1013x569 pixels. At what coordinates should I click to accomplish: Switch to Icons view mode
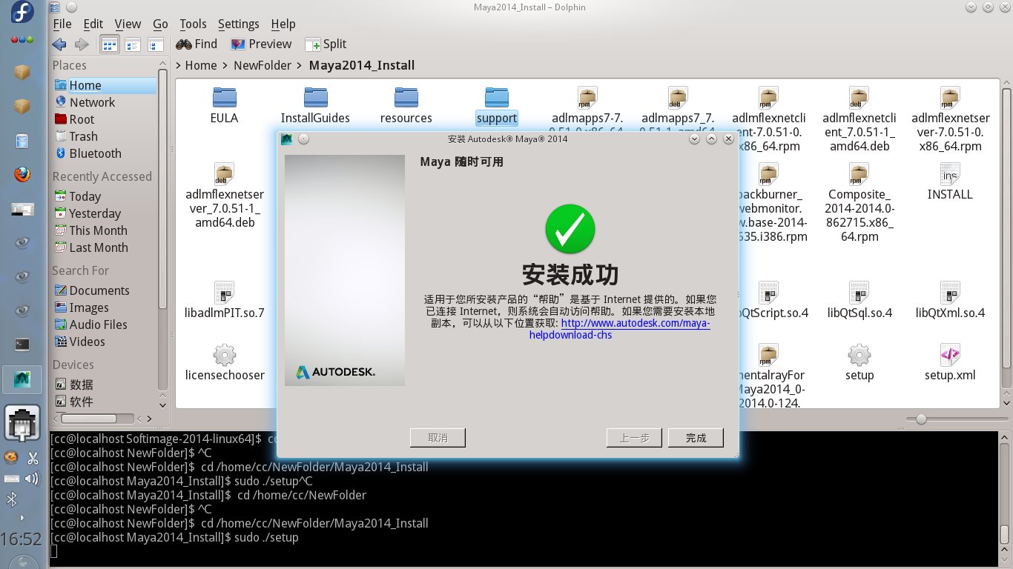(x=110, y=44)
